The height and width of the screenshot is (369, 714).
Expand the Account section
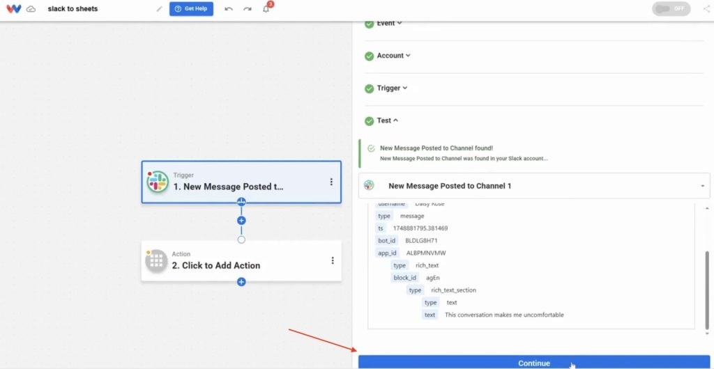point(393,56)
